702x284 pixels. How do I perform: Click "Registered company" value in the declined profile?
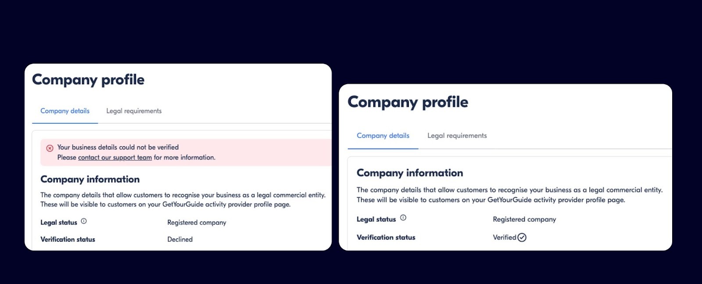point(197,223)
